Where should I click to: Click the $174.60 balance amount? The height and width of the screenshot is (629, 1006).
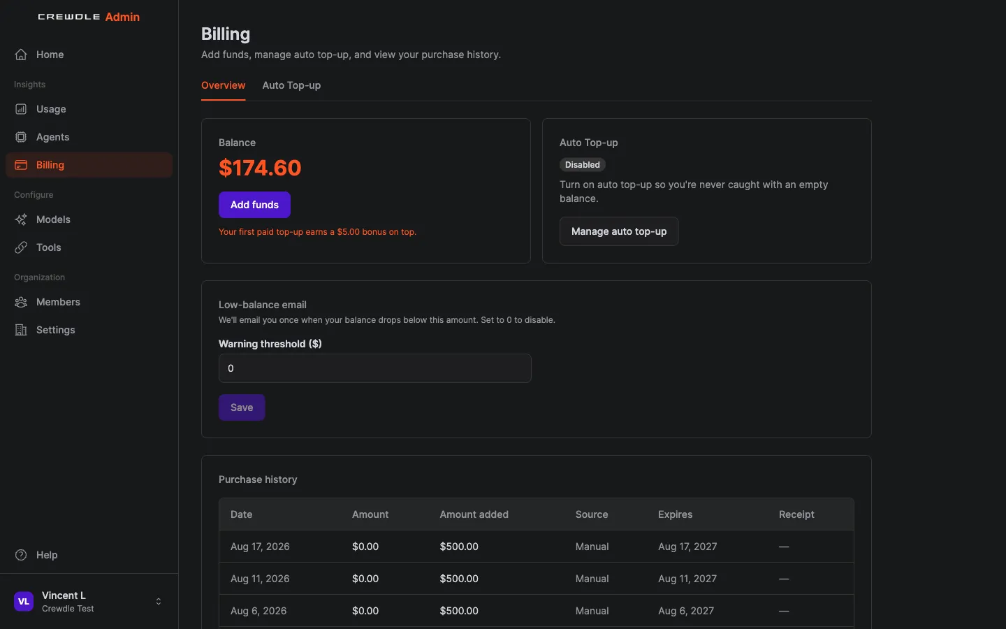260,168
